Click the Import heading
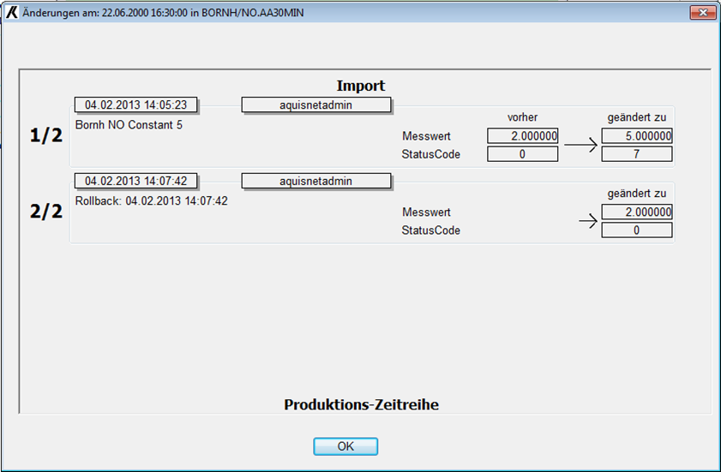Image resolution: width=721 pixels, height=472 pixels. click(360, 86)
